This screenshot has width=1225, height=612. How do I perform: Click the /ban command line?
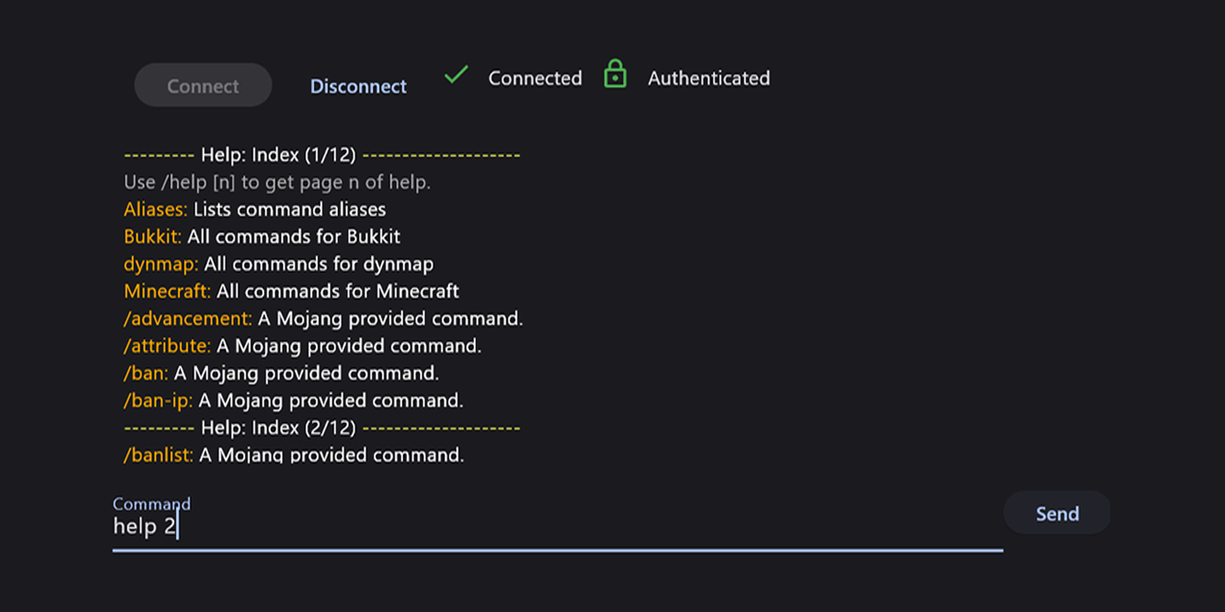pyautogui.click(x=280, y=373)
